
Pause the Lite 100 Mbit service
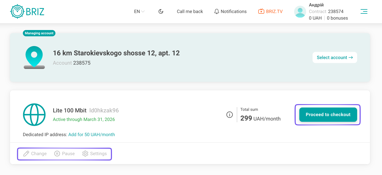[x=65, y=154]
